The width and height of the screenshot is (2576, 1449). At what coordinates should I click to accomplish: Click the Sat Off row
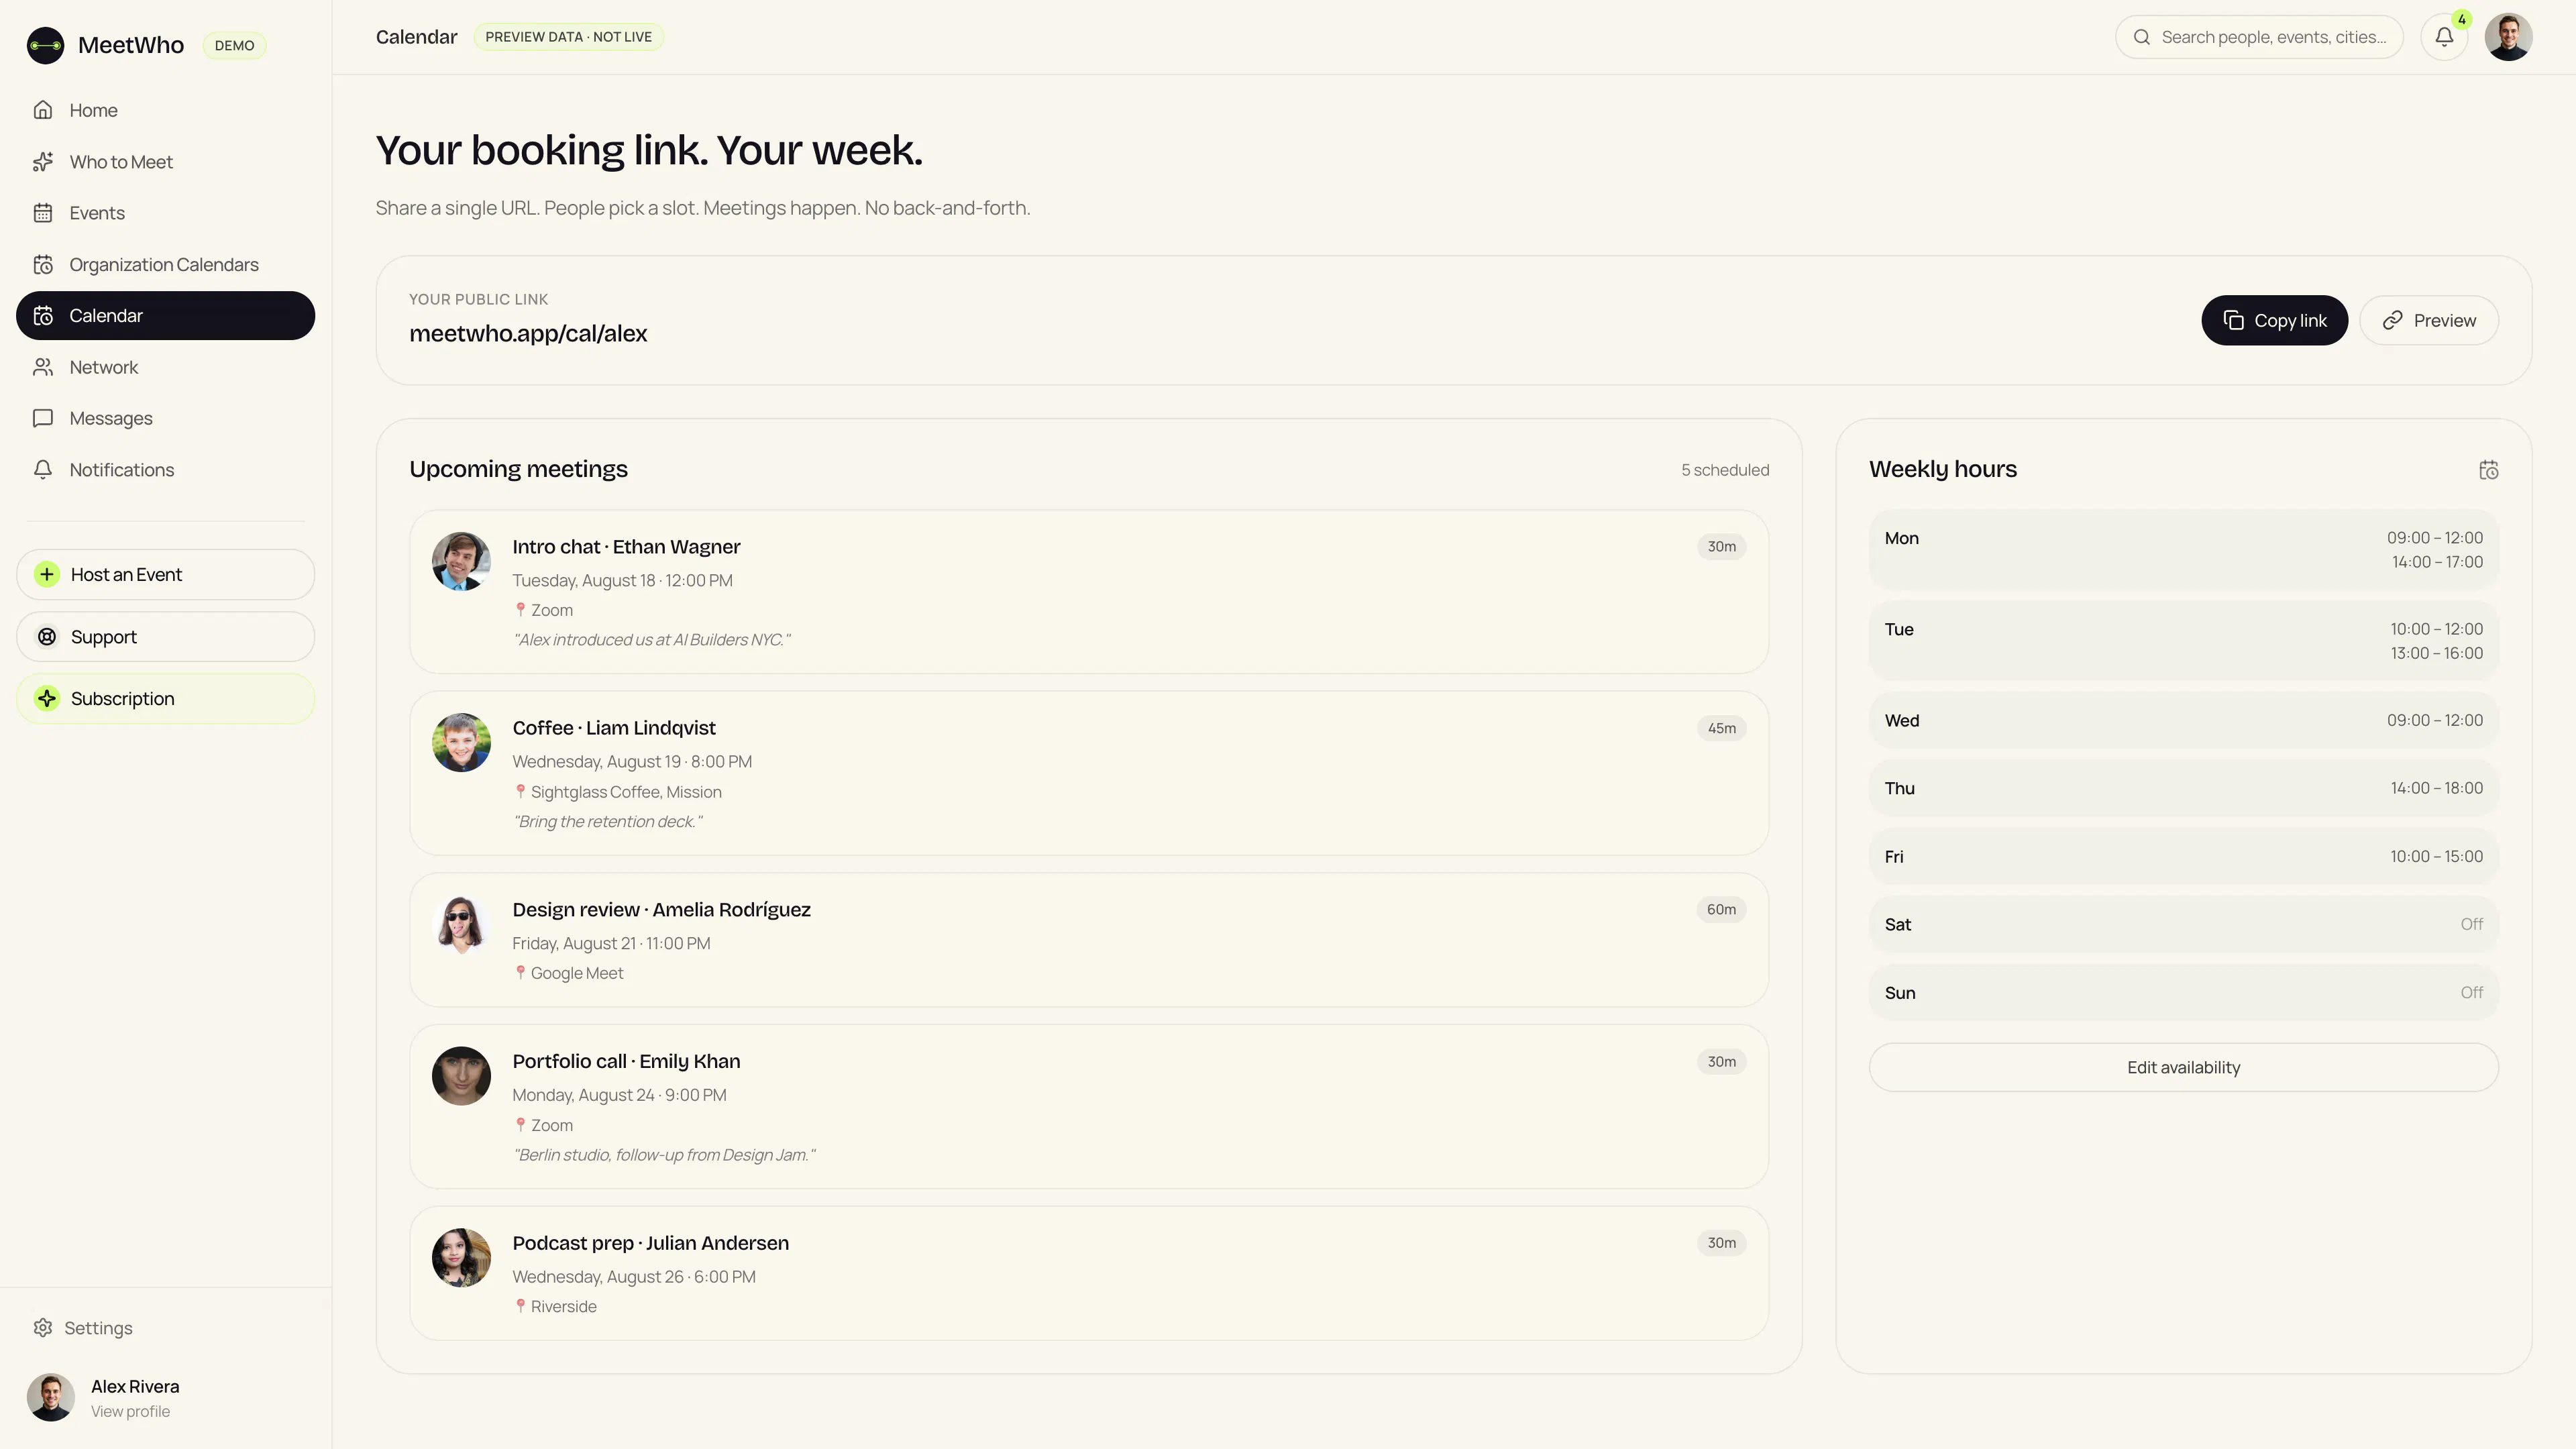[x=2183, y=924]
